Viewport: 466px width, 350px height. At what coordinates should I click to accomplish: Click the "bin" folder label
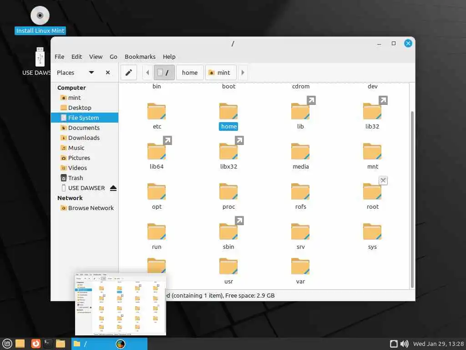coord(157,86)
